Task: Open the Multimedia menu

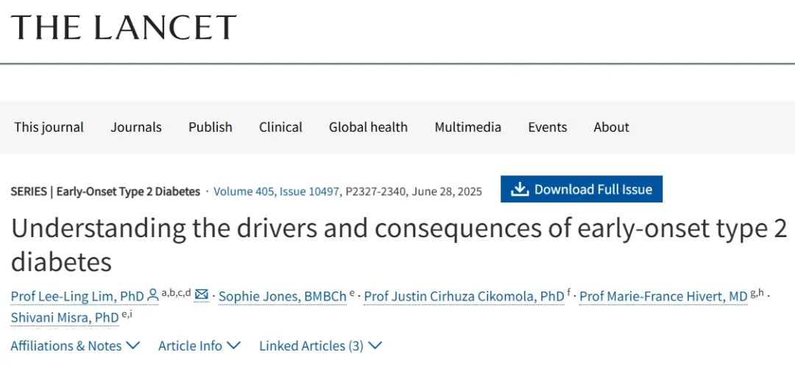Action: click(x=468, y=127)
